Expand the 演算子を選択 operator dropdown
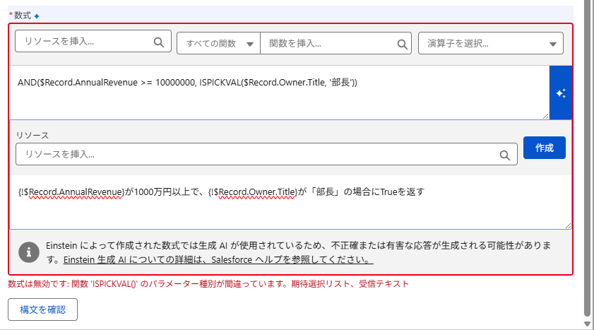 click(491, 43)
